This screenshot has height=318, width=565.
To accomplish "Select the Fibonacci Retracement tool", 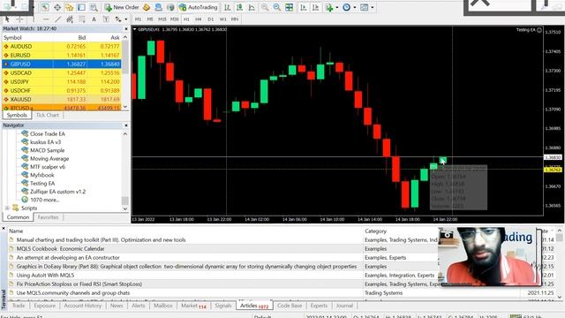I will [82, 19].
